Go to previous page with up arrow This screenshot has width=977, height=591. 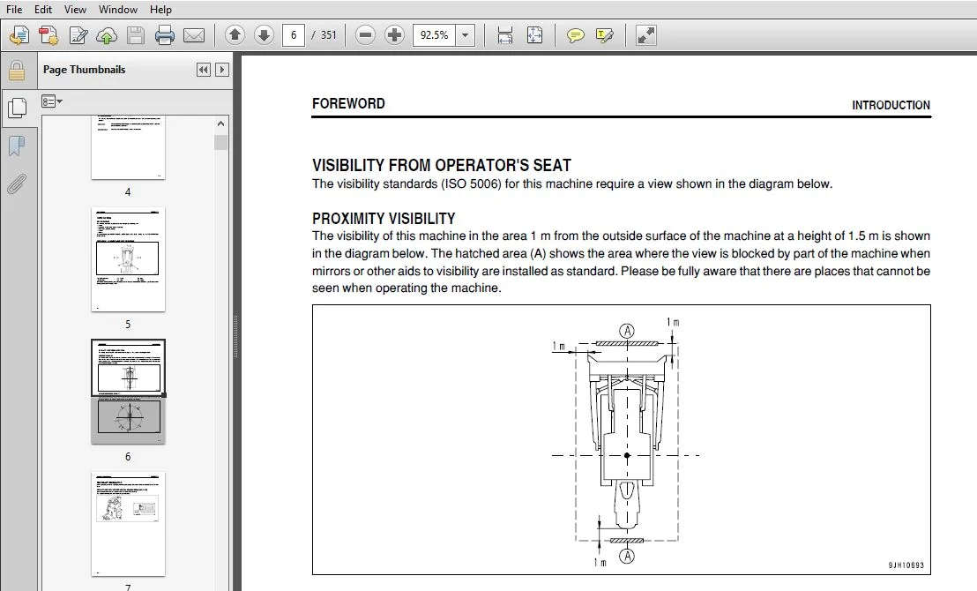pyautogui.click(x=235, y=35)
